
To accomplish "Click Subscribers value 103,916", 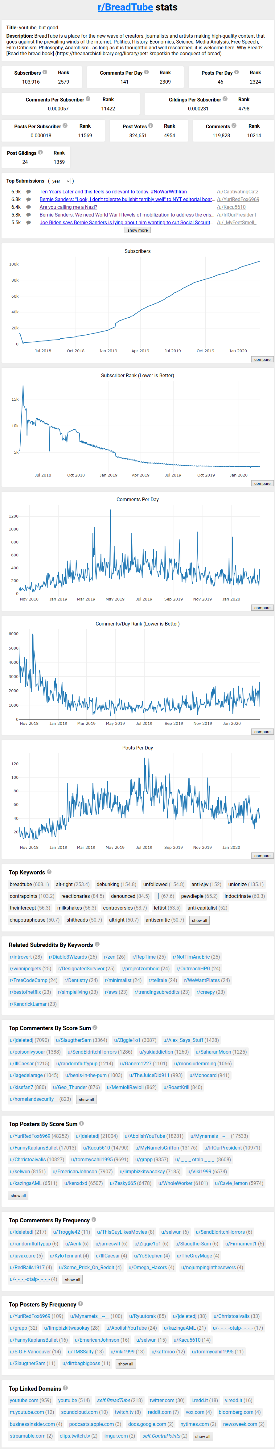I will tap(31, 81).
